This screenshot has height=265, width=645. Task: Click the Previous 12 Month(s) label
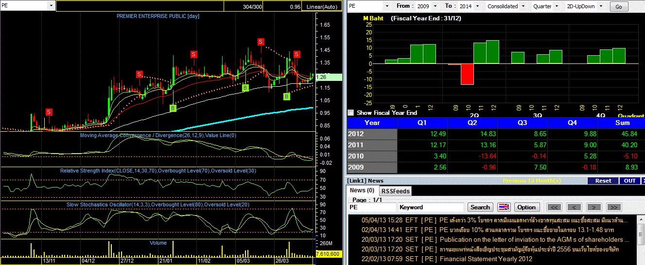click(532, 181)
